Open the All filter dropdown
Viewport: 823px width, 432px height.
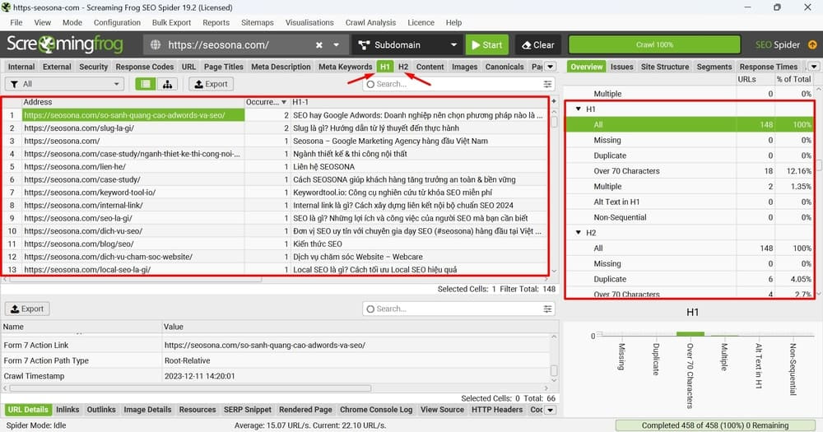pos(64,84)
